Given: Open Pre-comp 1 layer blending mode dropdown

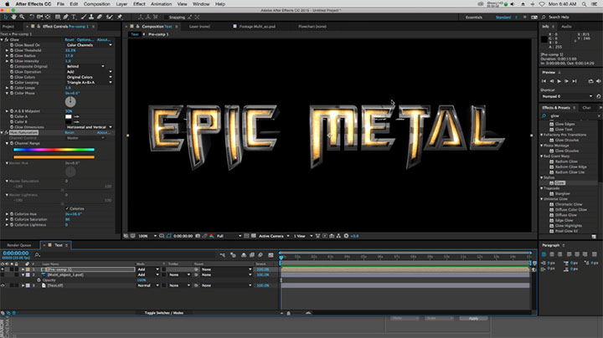Looking at the screenshot, I should click(x=148, y=269).
